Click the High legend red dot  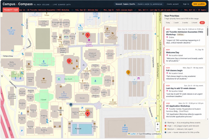165,126
